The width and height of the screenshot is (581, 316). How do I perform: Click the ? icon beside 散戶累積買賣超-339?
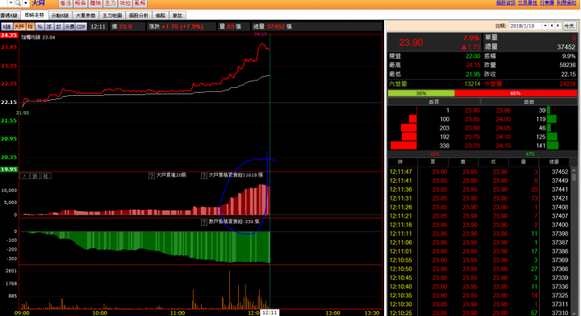tap(204, 222)
